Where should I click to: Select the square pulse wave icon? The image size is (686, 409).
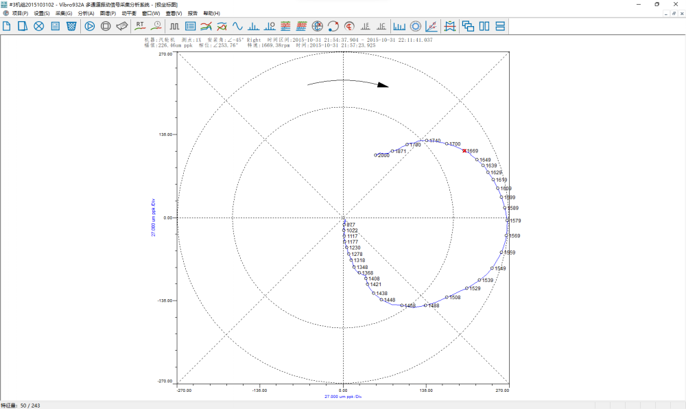pos(174,26)
